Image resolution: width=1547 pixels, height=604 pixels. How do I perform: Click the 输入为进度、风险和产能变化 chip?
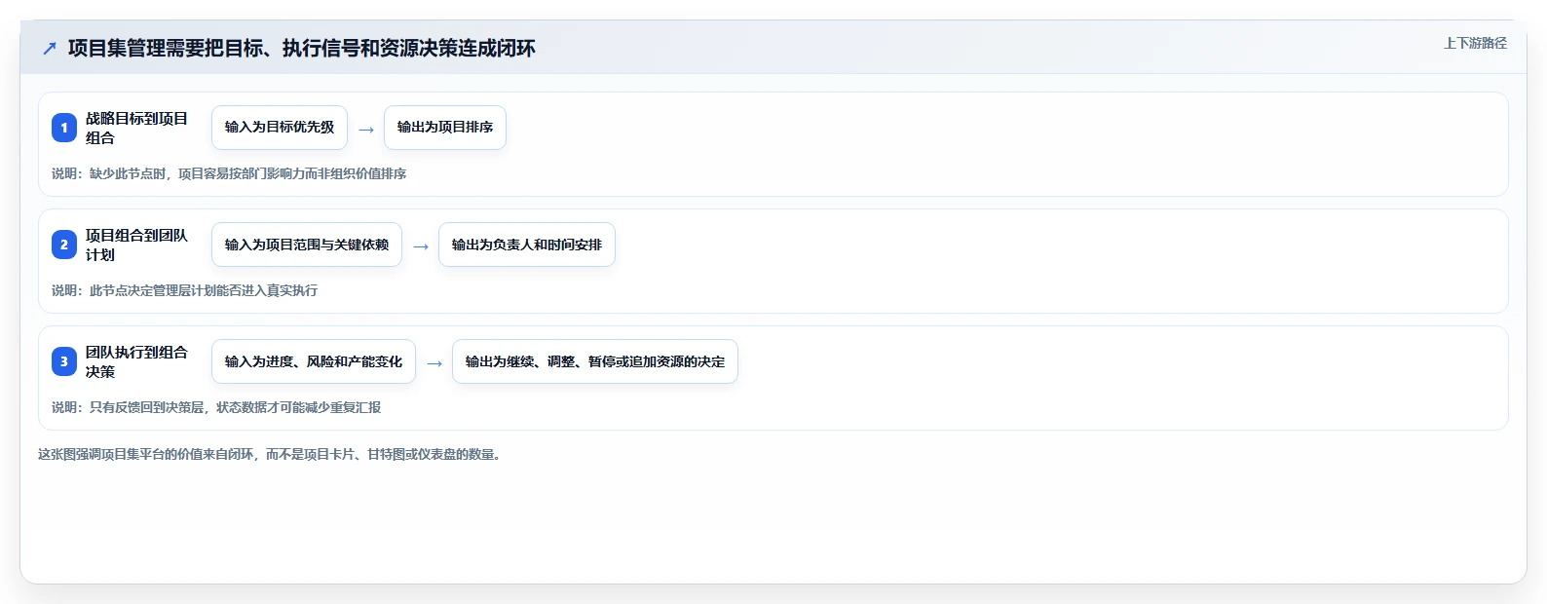pyautogui.click(x=314, y=361)
